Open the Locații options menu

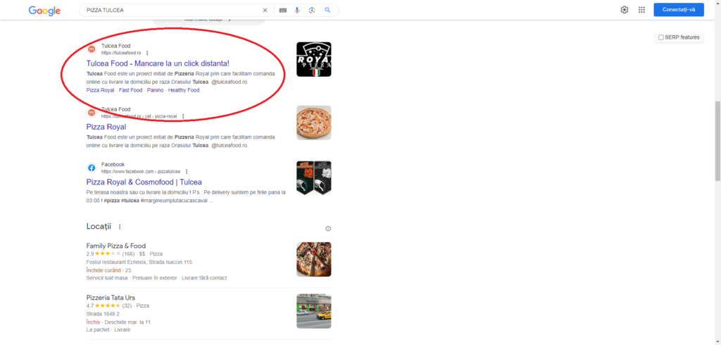[120, 227]
